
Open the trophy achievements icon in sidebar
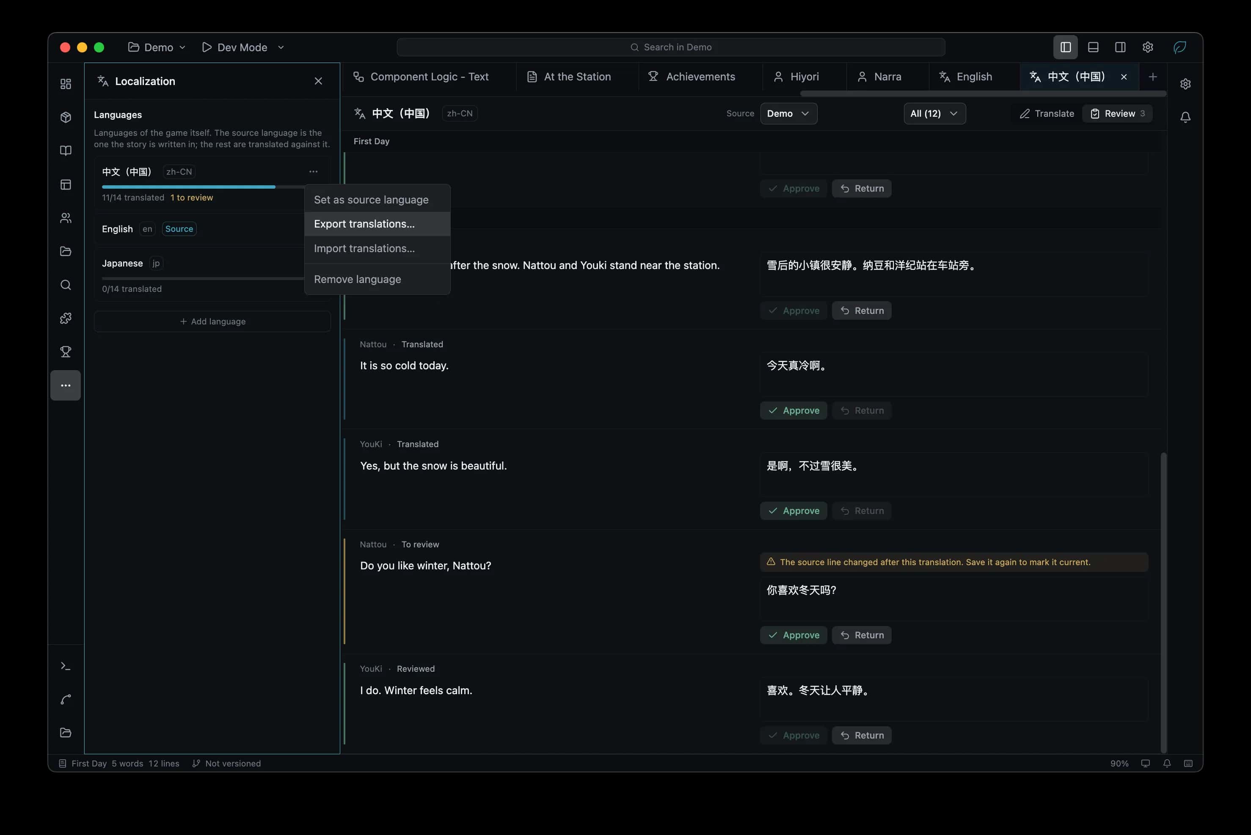66,352
